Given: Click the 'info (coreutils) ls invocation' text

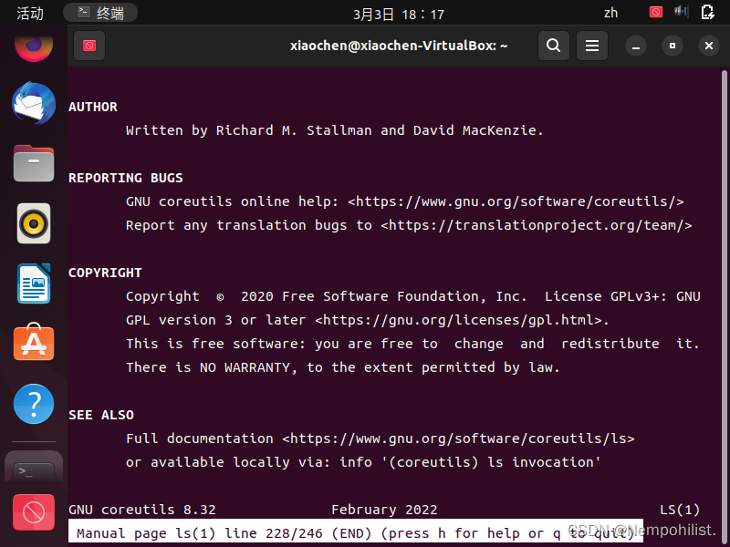Looking at the screenshot, I should [470, 462].
